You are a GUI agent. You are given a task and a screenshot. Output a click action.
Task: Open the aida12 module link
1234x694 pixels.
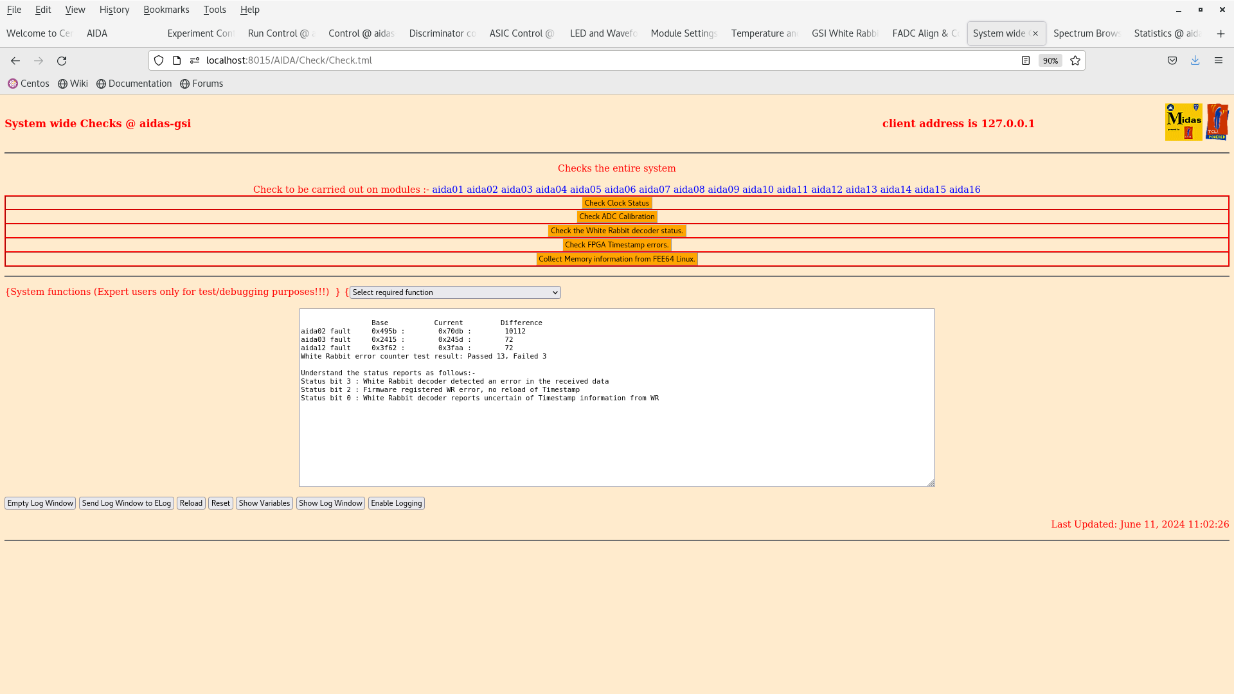[x=827, y=190]
